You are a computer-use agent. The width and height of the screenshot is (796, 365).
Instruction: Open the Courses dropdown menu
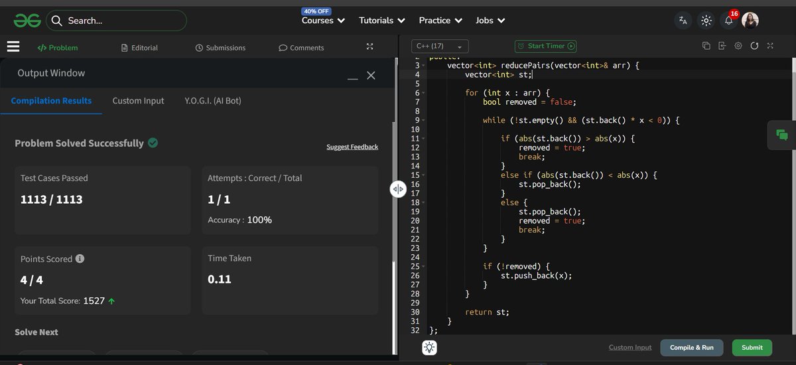[x=323, y=21]
